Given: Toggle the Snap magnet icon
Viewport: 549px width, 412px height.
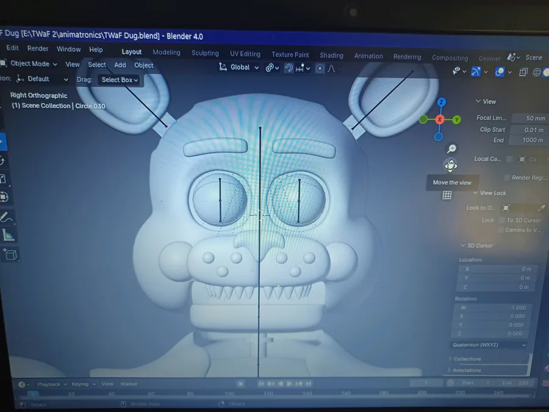Looking at the screenshot, I should click(289, 68).
